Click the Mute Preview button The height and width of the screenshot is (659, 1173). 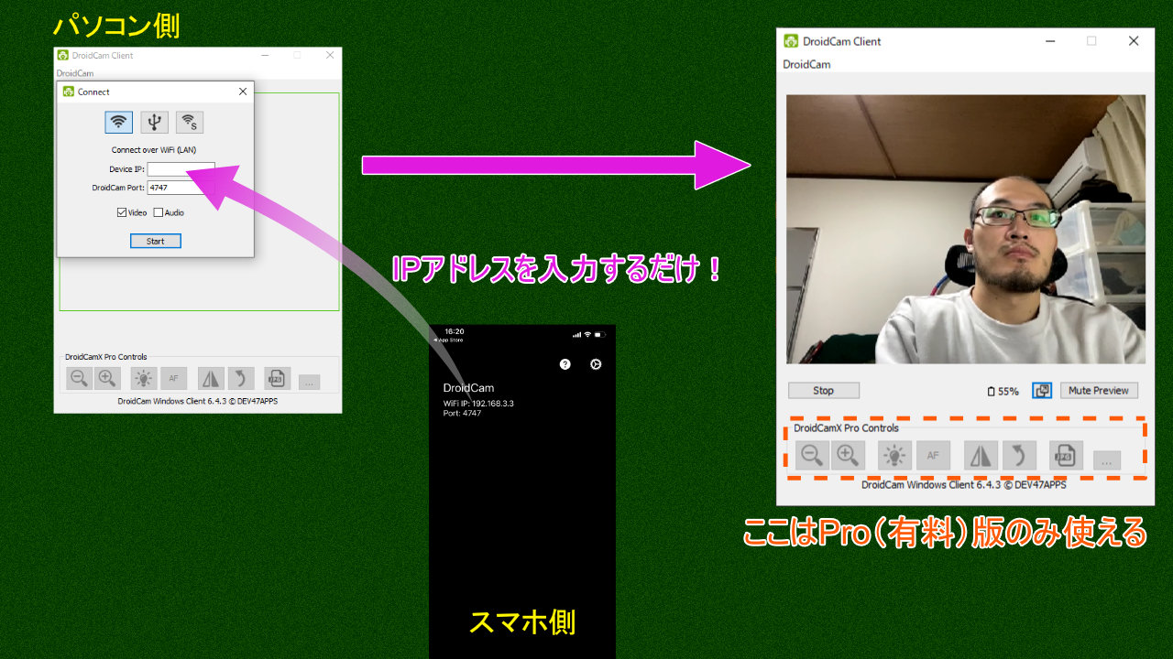click(1099, 391)
